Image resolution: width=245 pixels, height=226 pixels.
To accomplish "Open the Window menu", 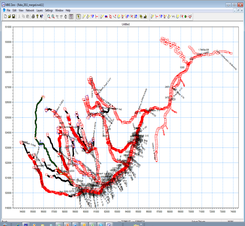I will 59,10.
